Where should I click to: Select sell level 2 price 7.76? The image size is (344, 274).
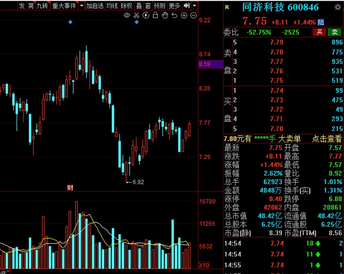[277, 71]
